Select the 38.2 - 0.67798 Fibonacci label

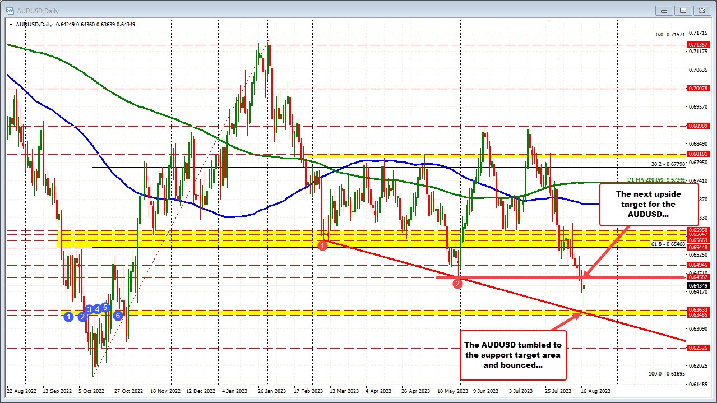tap(669, 164)
